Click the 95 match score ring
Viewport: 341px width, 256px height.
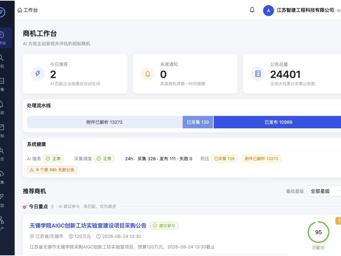tap(318, 232)
